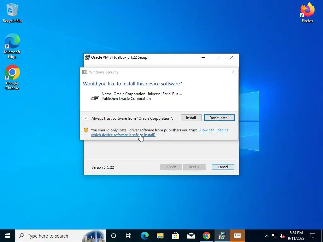Screen dimensions: 323x242
Task: Launch Microsoft Edge from the taskbar
Action: (x=144, y=236)
